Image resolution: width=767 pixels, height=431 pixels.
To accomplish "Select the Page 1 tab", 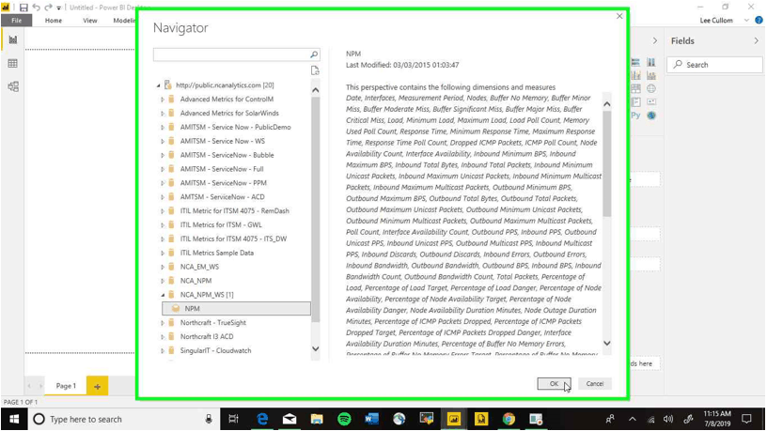I will (x=66, y=386).
